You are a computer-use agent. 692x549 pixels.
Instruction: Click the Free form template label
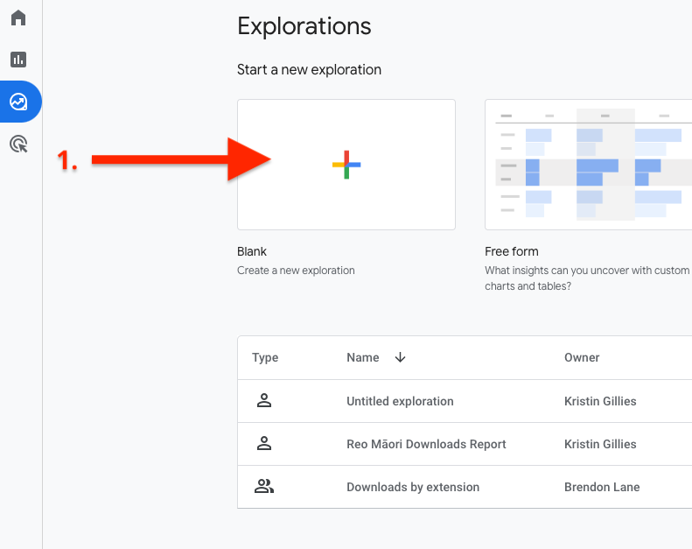pyautogui.click(x=512, y=251)
